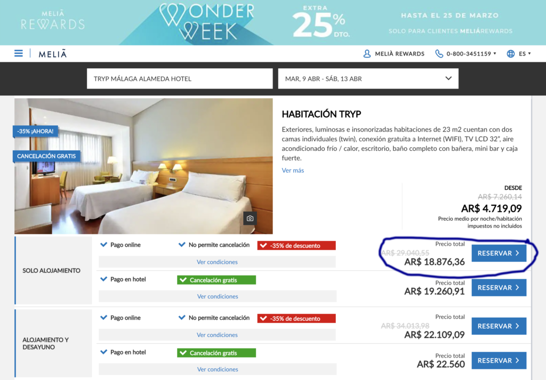
Task: Open the photo gallery camera icon
Action: point(250,218)
